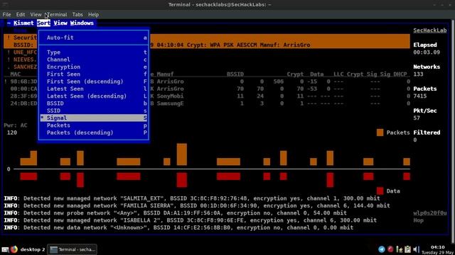Click the volume speaker tray icon
455x255 pixels.
[417, 249]
